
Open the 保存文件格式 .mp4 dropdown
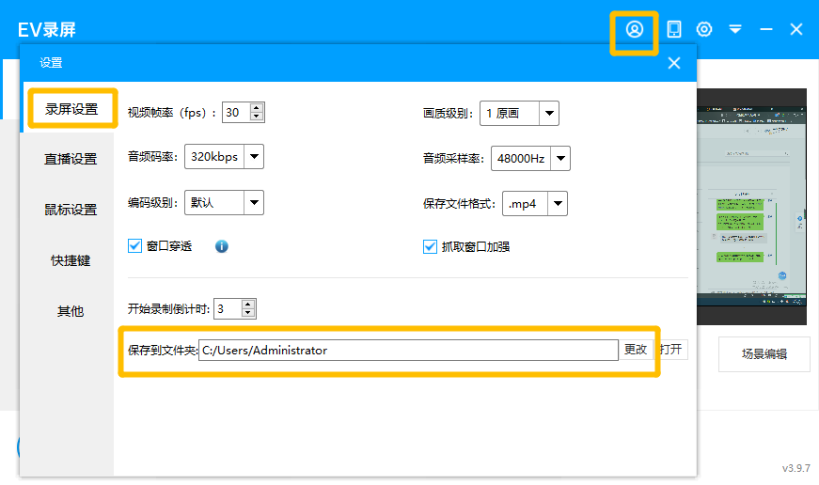point(558,204)
